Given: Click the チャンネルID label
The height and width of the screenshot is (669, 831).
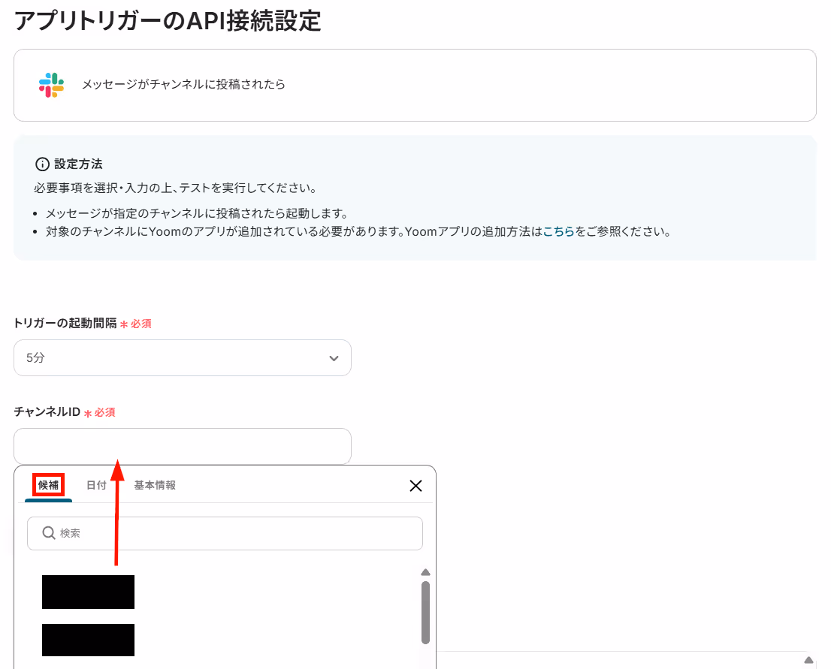Looking at the screenshot, I should (x=47, y=412).
